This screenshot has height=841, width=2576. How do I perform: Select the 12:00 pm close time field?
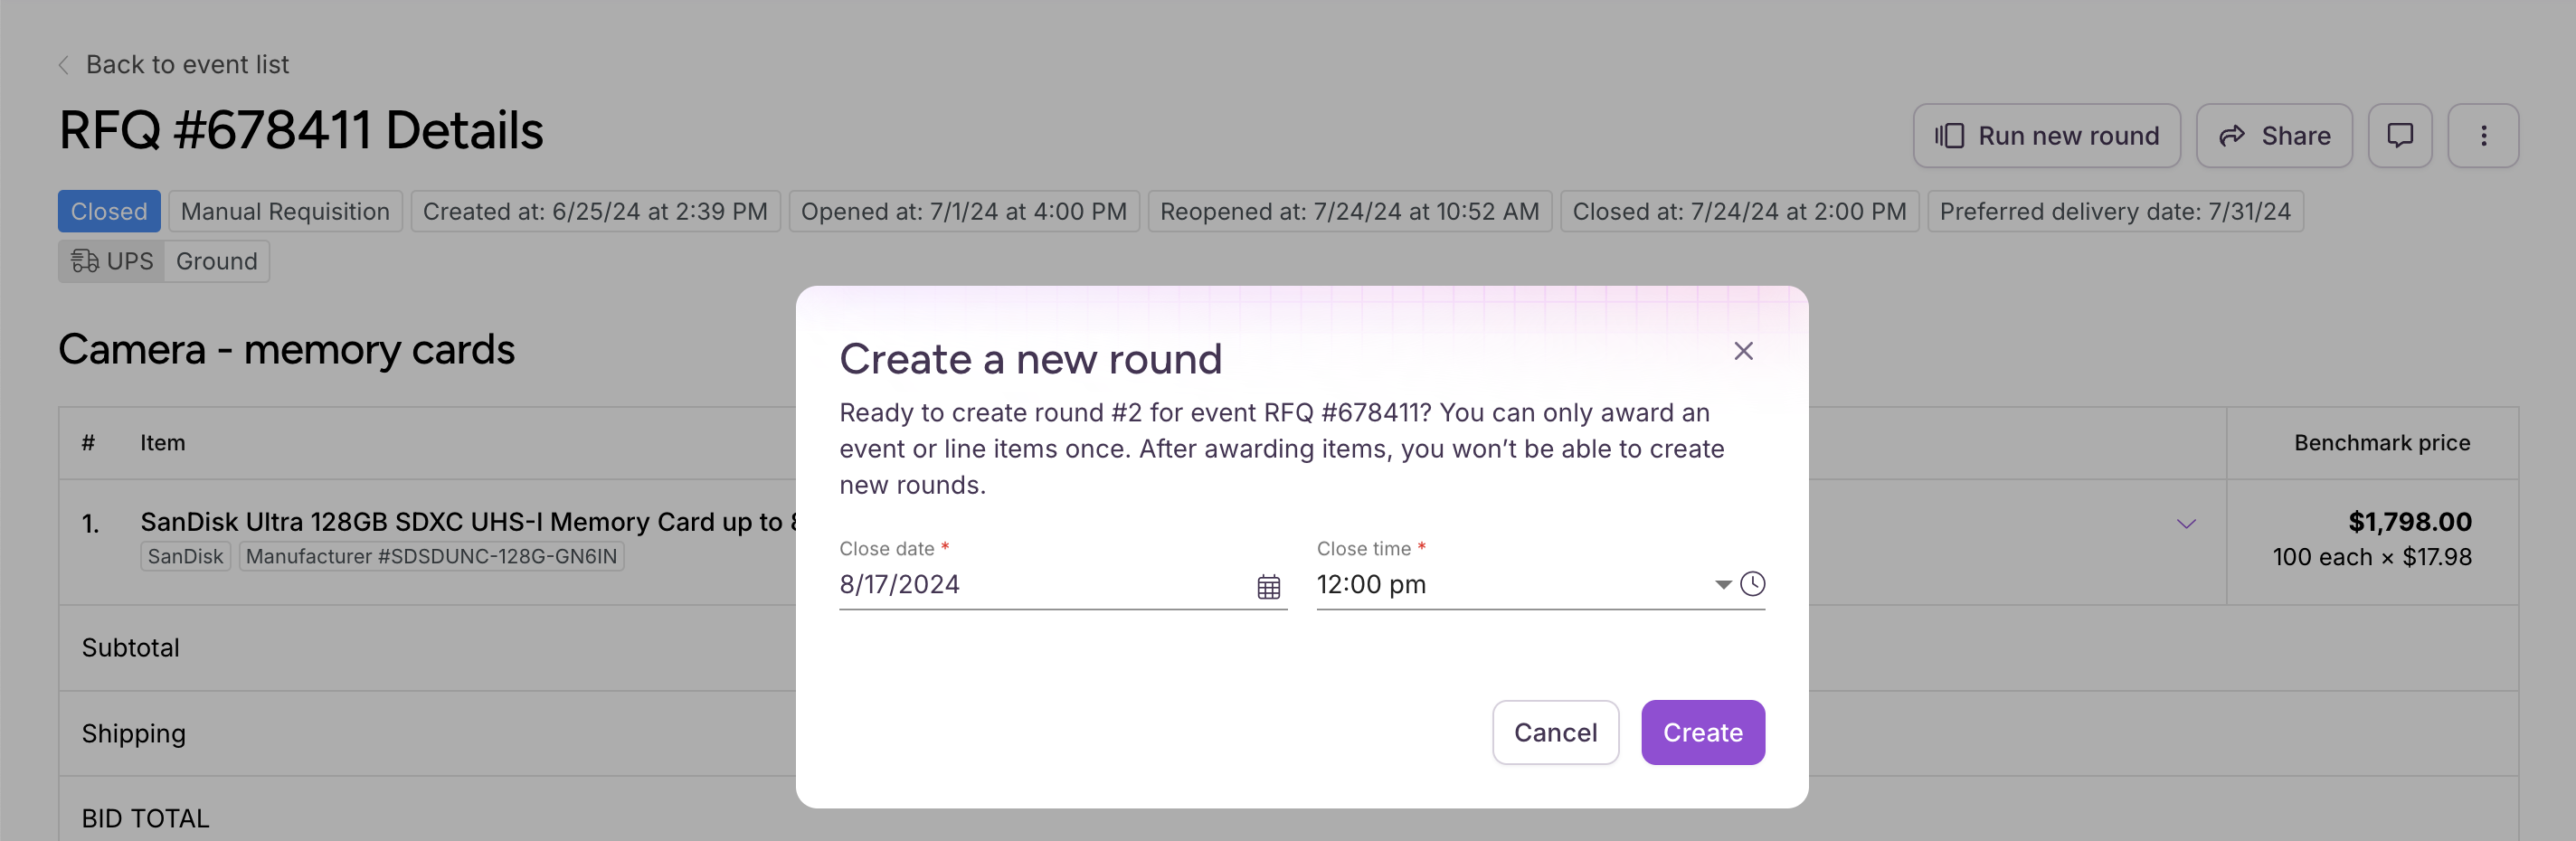[1511, 585]
